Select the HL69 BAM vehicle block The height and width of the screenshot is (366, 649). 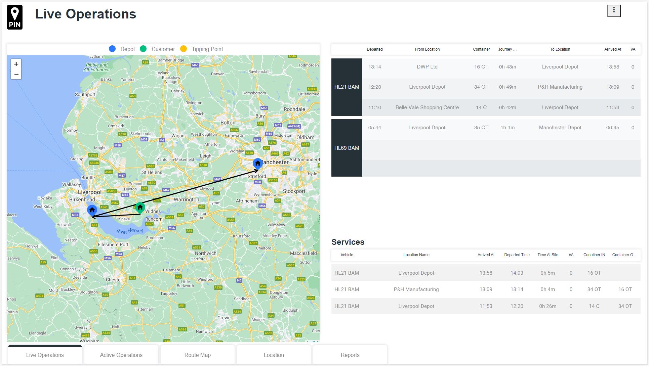pos(347,148)
